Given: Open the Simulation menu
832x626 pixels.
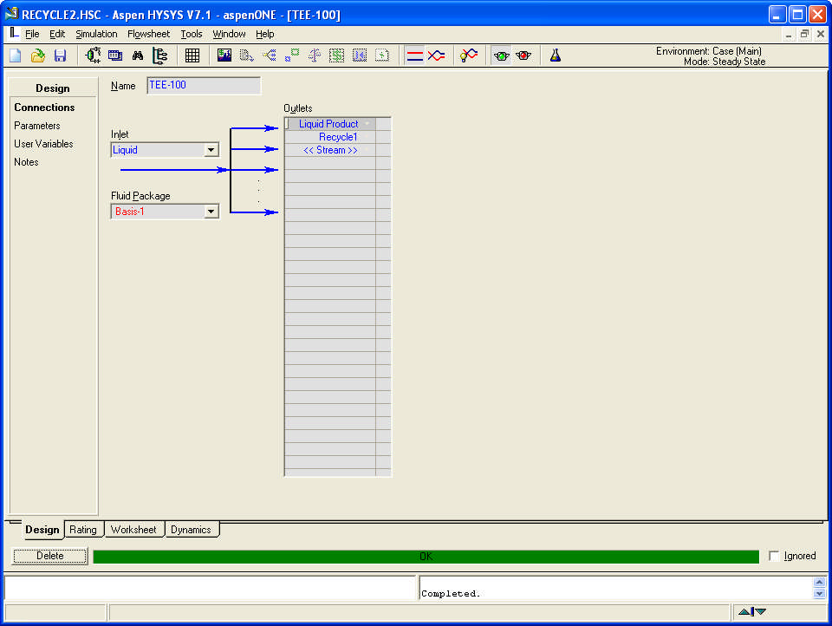Looking at the screenshot, I should tap(96, 34).
